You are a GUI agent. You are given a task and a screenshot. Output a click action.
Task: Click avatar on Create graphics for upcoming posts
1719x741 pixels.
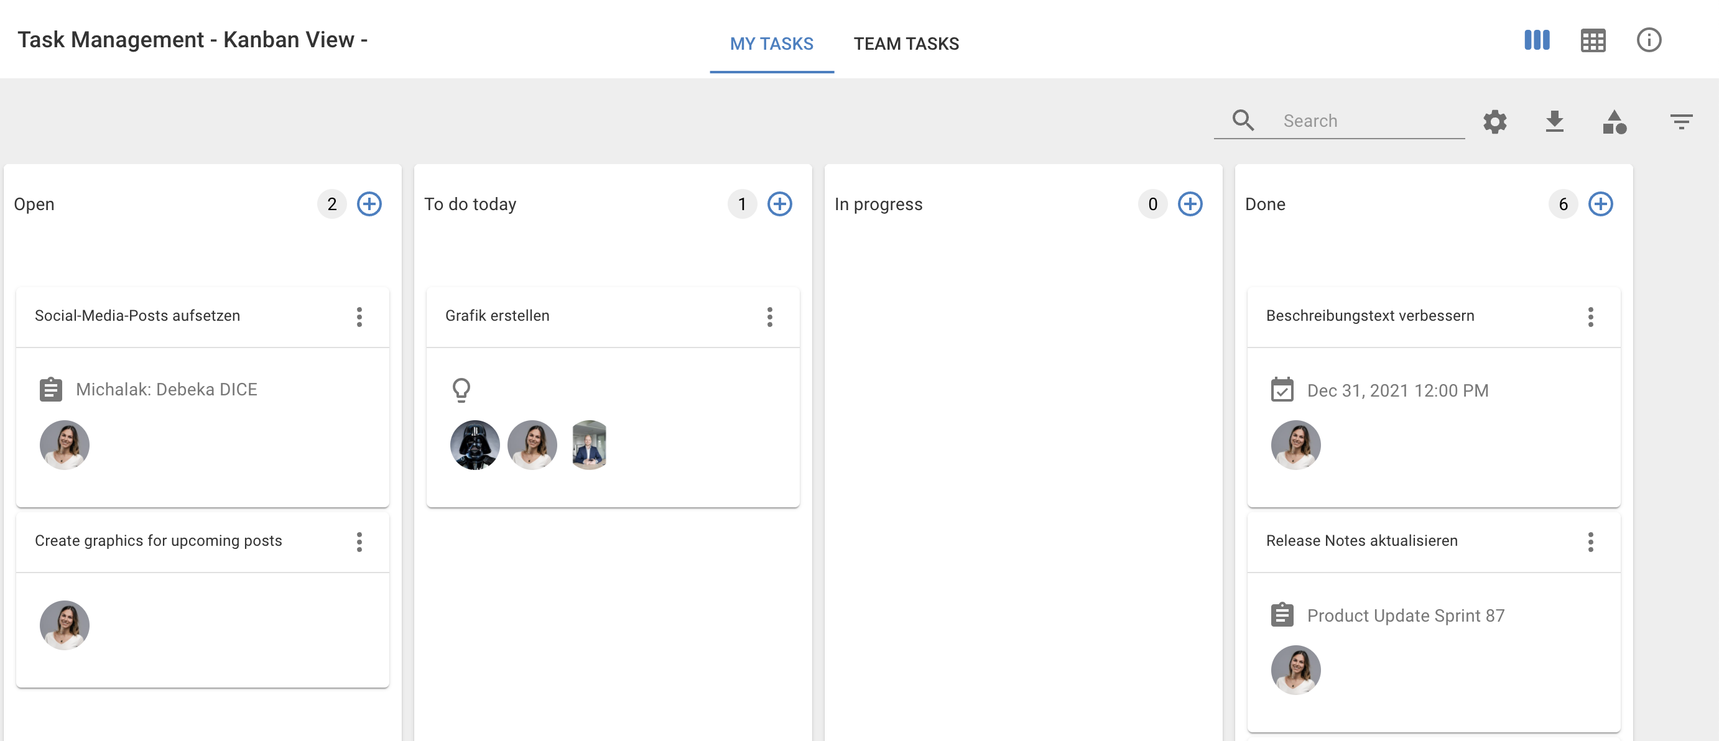coord(64,625)
